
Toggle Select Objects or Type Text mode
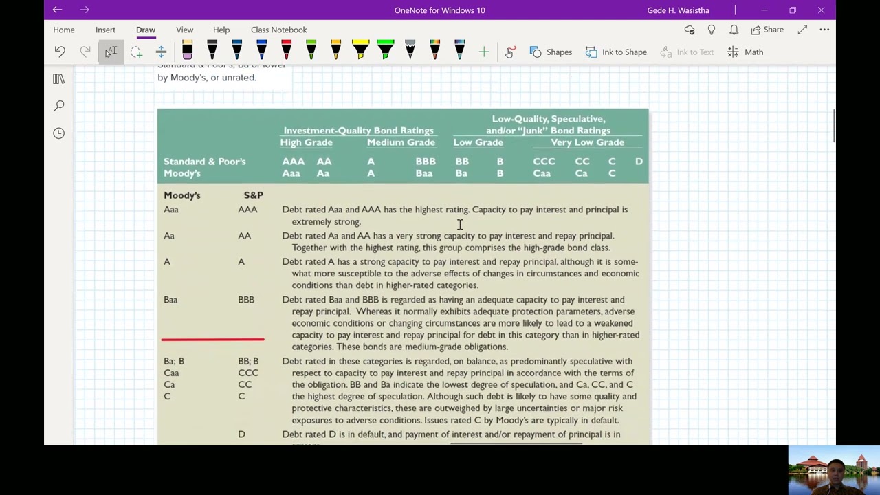click(x=111, y=52)
